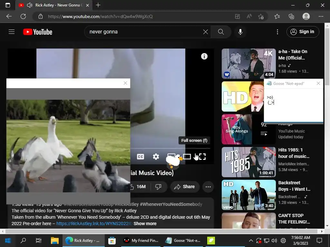The width and height of the screenshot is (330, 247).
Task: Open Windows taskbar search
Action: tap(23, 241)
